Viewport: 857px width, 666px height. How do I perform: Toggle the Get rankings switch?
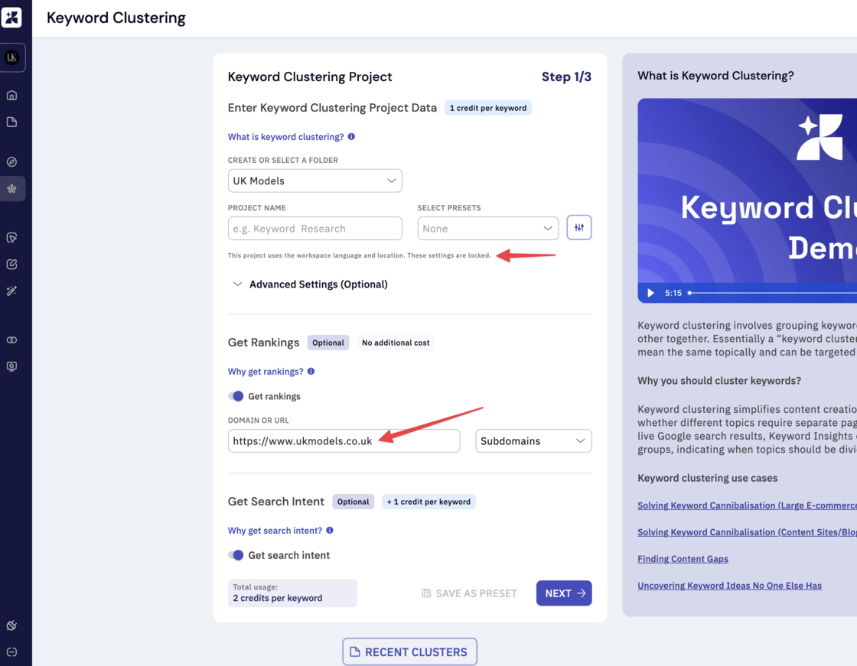point(236,396)
